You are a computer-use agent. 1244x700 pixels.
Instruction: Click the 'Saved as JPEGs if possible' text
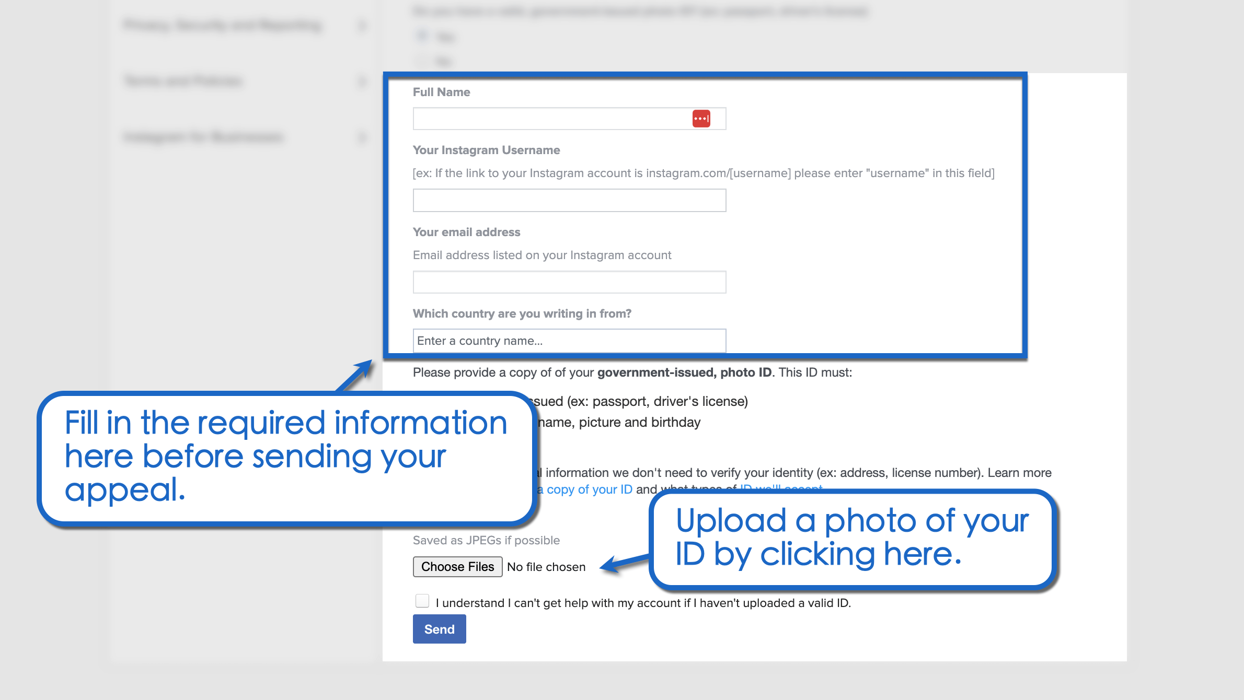click(486, 540)
